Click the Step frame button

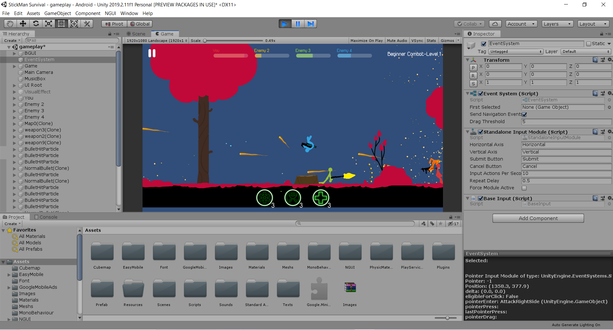coord(310,24)
